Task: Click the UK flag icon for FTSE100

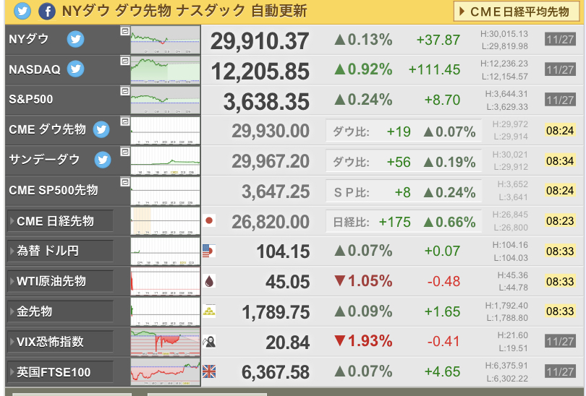Action: [x=209, y=371]
